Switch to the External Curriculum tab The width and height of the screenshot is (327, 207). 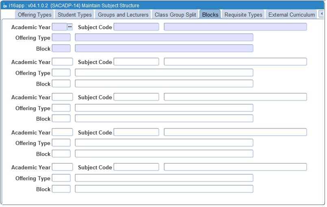click(x=291, y=15)
